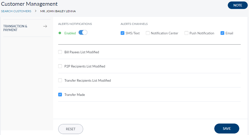The width and height of the screenshot is (249, 135).
Task: Uncheck the Email alert channel
Action: click(x=222, y=33)
